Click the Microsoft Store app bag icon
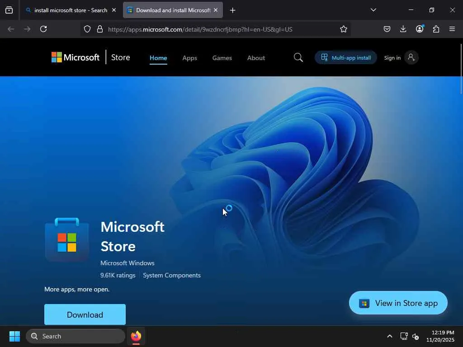The width and height of the screenshot is (463, 347). (67, 239)
